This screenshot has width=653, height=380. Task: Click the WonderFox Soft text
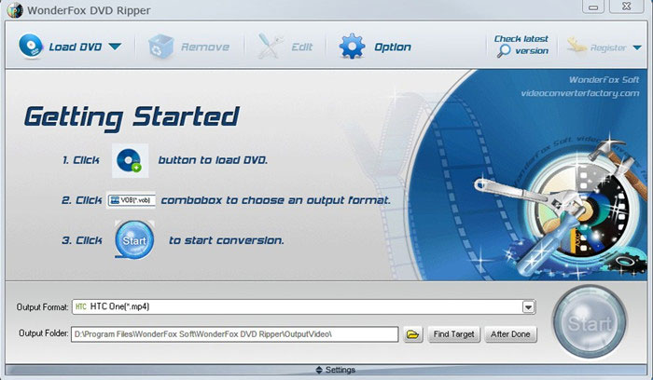tap(604, 79)
